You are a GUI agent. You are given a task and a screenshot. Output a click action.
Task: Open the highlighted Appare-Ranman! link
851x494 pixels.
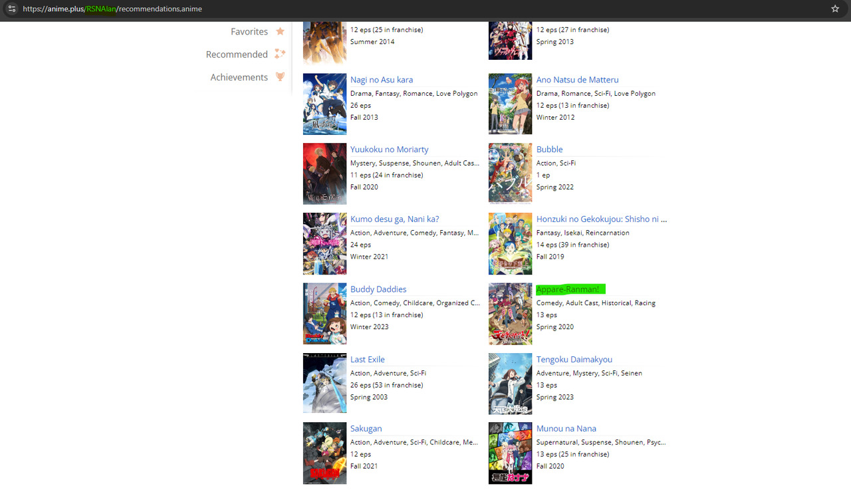(x=568, y=289)
